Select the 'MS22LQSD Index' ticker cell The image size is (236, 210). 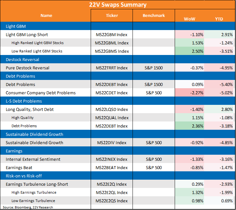click(x=112, y=110)
